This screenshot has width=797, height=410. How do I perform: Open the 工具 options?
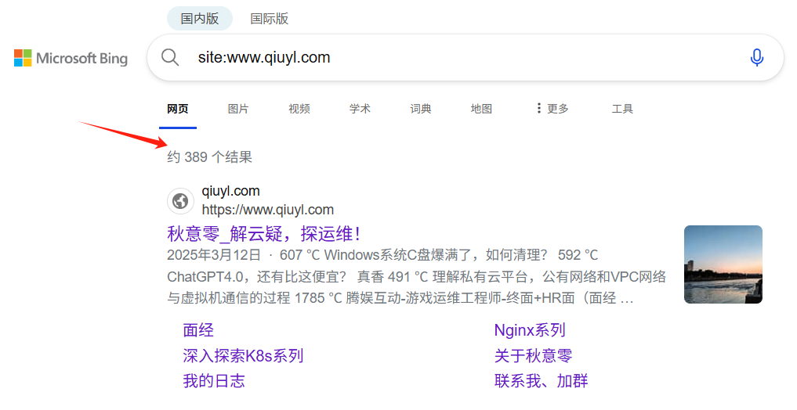(622, 109)
